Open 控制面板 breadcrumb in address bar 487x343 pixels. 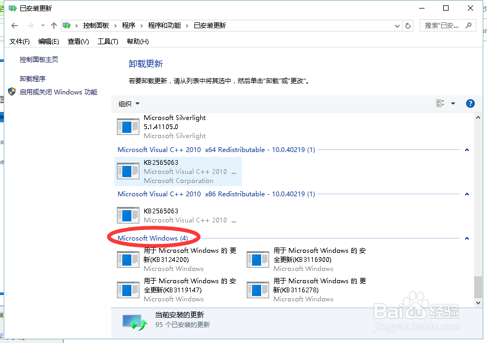tap(96, 26)
